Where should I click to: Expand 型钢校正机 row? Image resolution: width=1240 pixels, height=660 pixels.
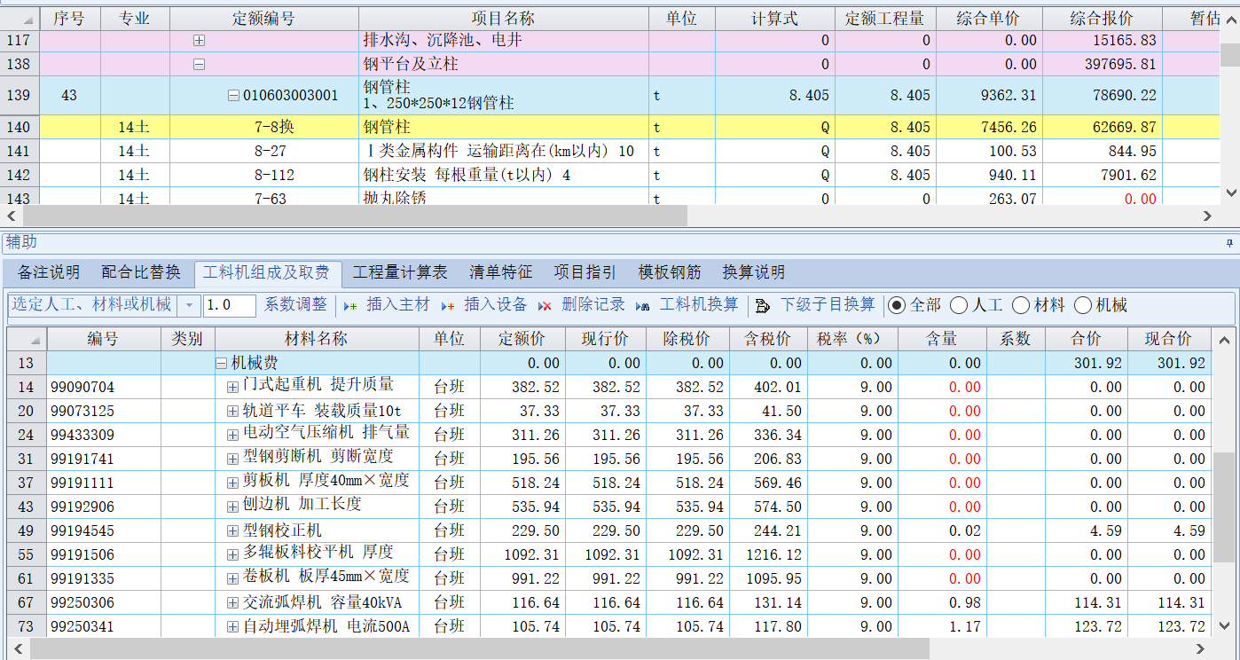[x=233, y=530]
